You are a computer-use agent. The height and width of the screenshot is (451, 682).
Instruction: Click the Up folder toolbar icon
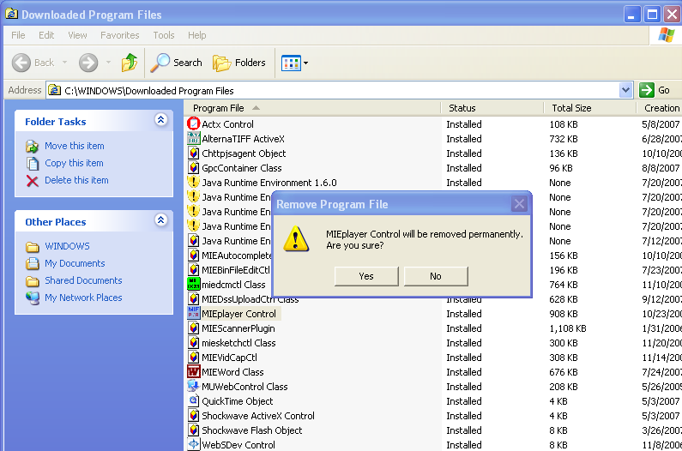point(130,63)
